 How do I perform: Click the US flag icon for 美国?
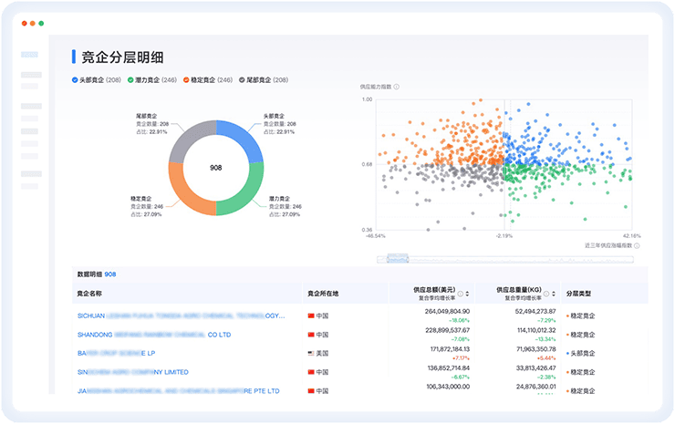(x=311, y=353)
